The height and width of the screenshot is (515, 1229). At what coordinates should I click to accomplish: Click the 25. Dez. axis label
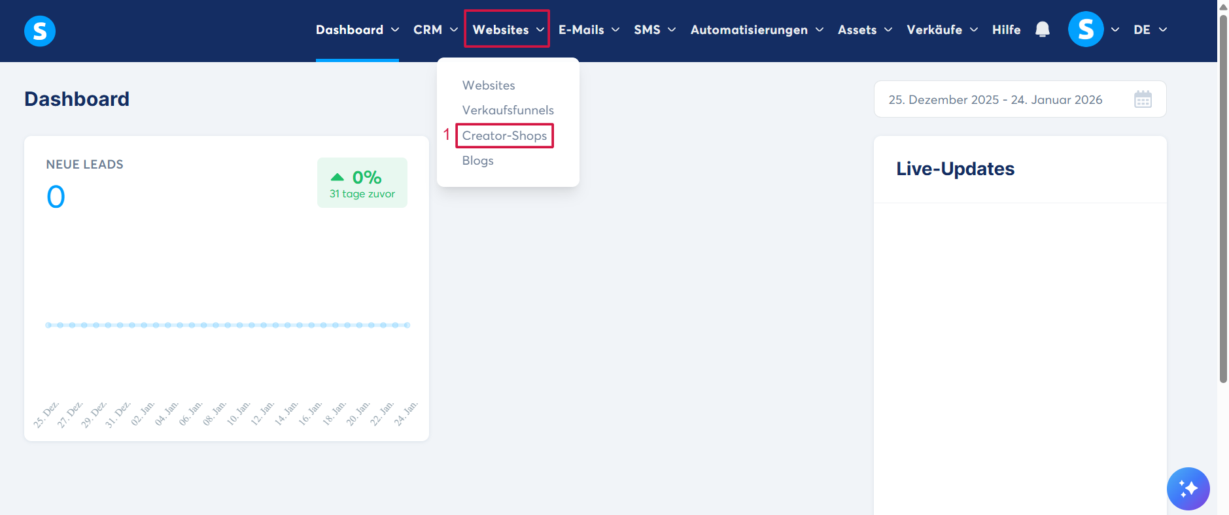click(x=46, y=414)
